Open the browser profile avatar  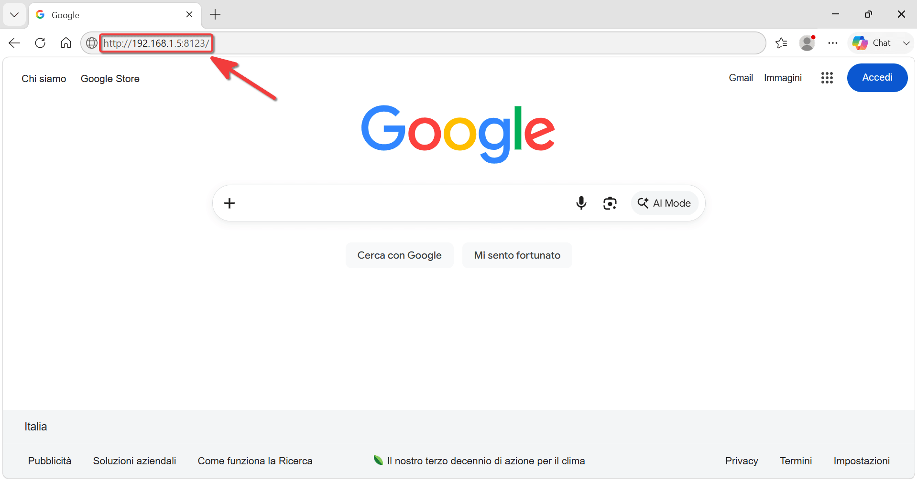(807, 43)
